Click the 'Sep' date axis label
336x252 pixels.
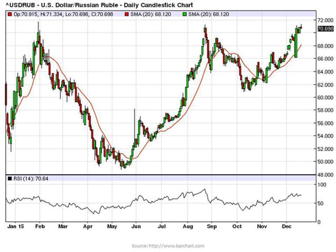click(212, 226)
